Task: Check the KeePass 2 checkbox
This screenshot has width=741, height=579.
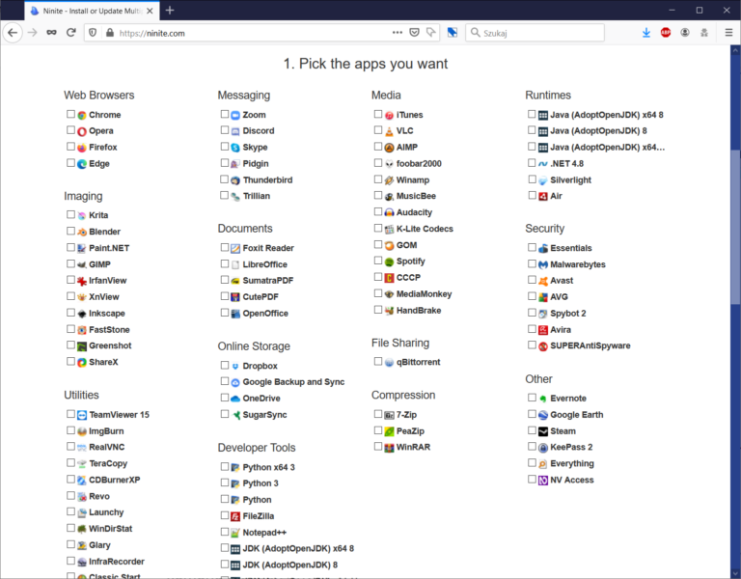Action: coord(532,446)
